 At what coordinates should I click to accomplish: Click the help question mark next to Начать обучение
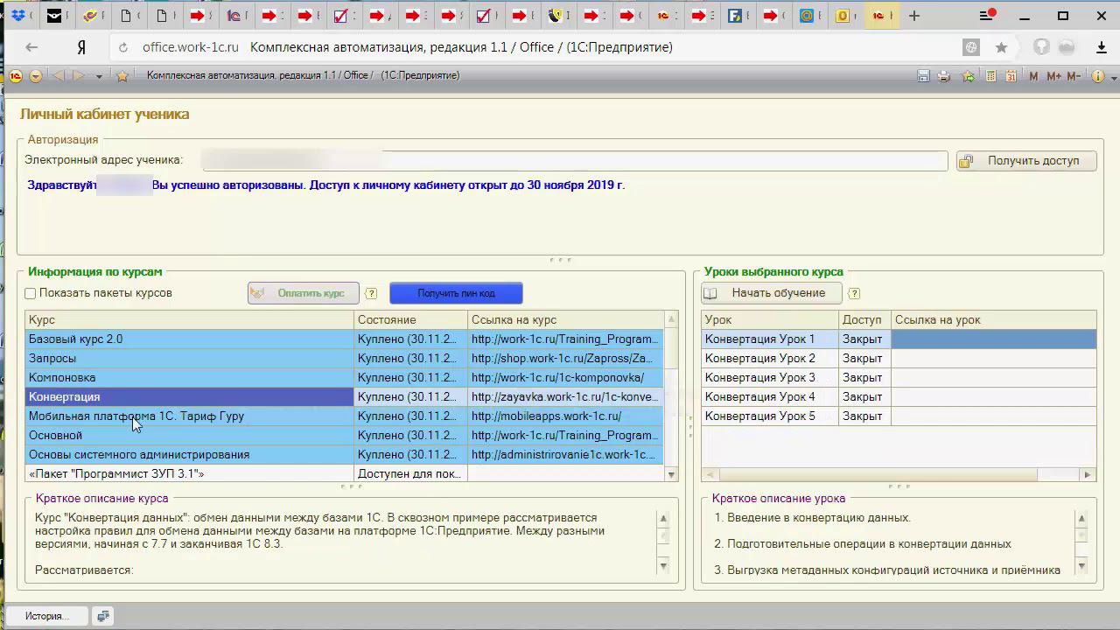tap(854, 293)
